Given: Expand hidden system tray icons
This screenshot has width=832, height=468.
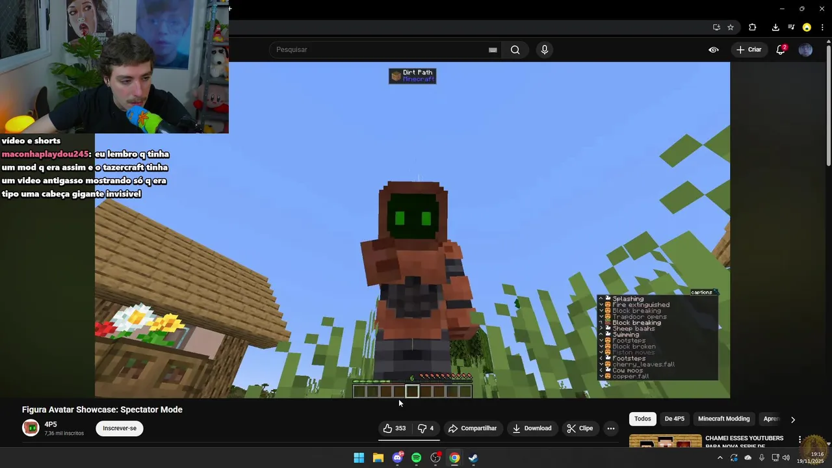Looking at the screenshot, I should tap(720, 458).
